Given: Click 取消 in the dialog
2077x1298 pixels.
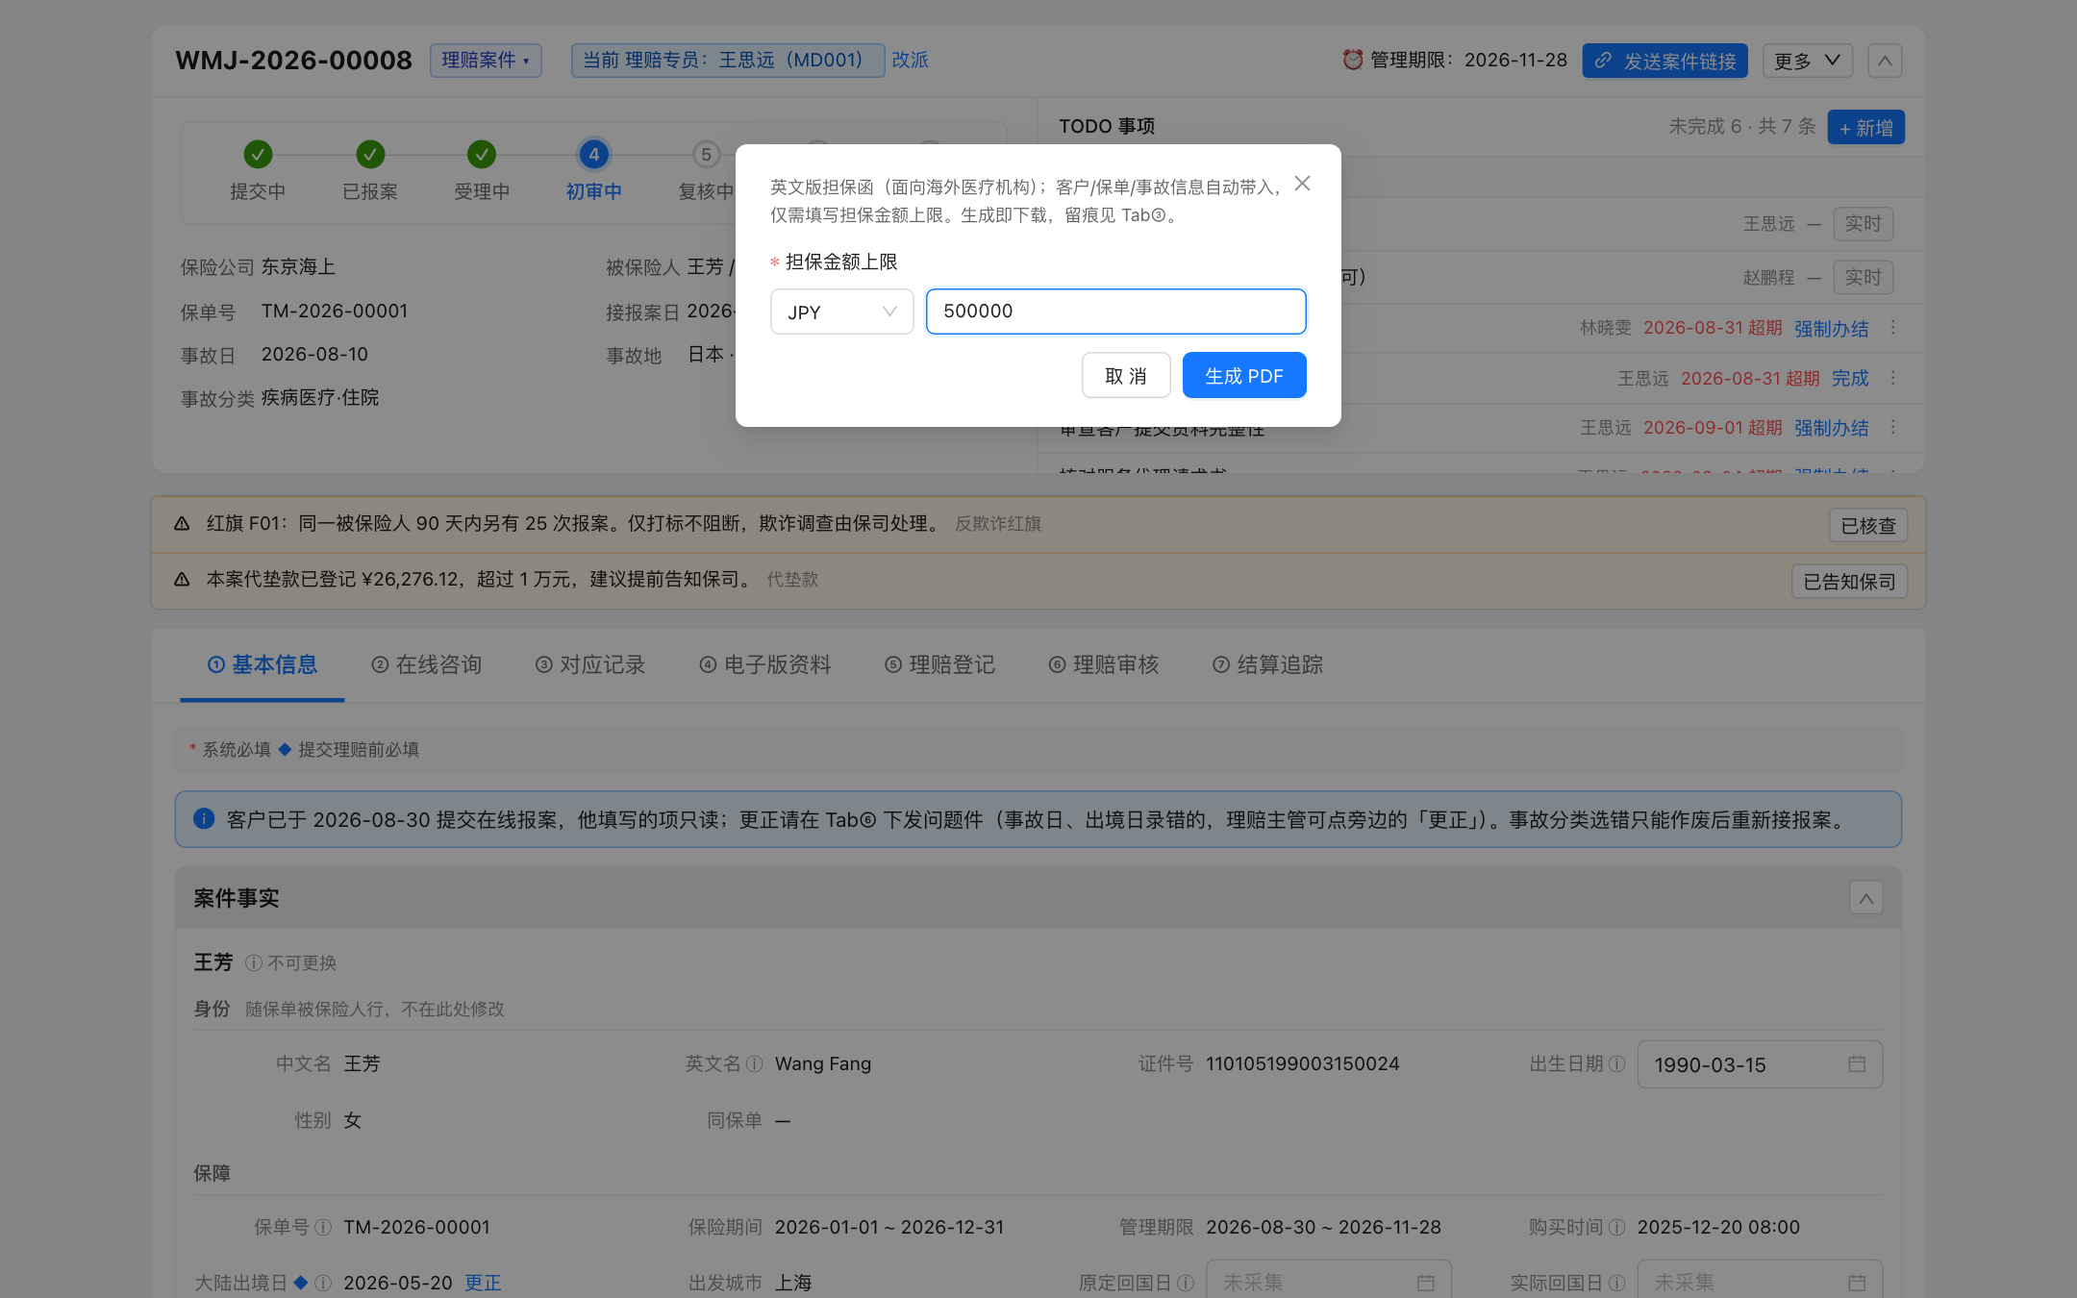Looking at the screenshot, I should point(1126,375).
